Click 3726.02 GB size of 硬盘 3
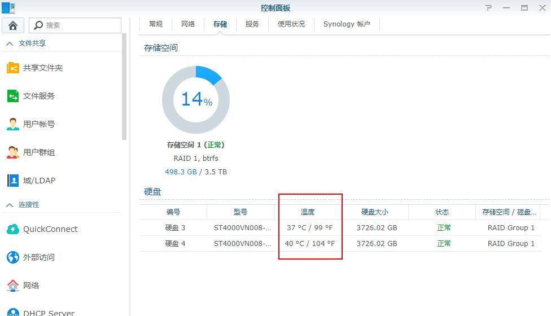 click(x=377, y=228)
